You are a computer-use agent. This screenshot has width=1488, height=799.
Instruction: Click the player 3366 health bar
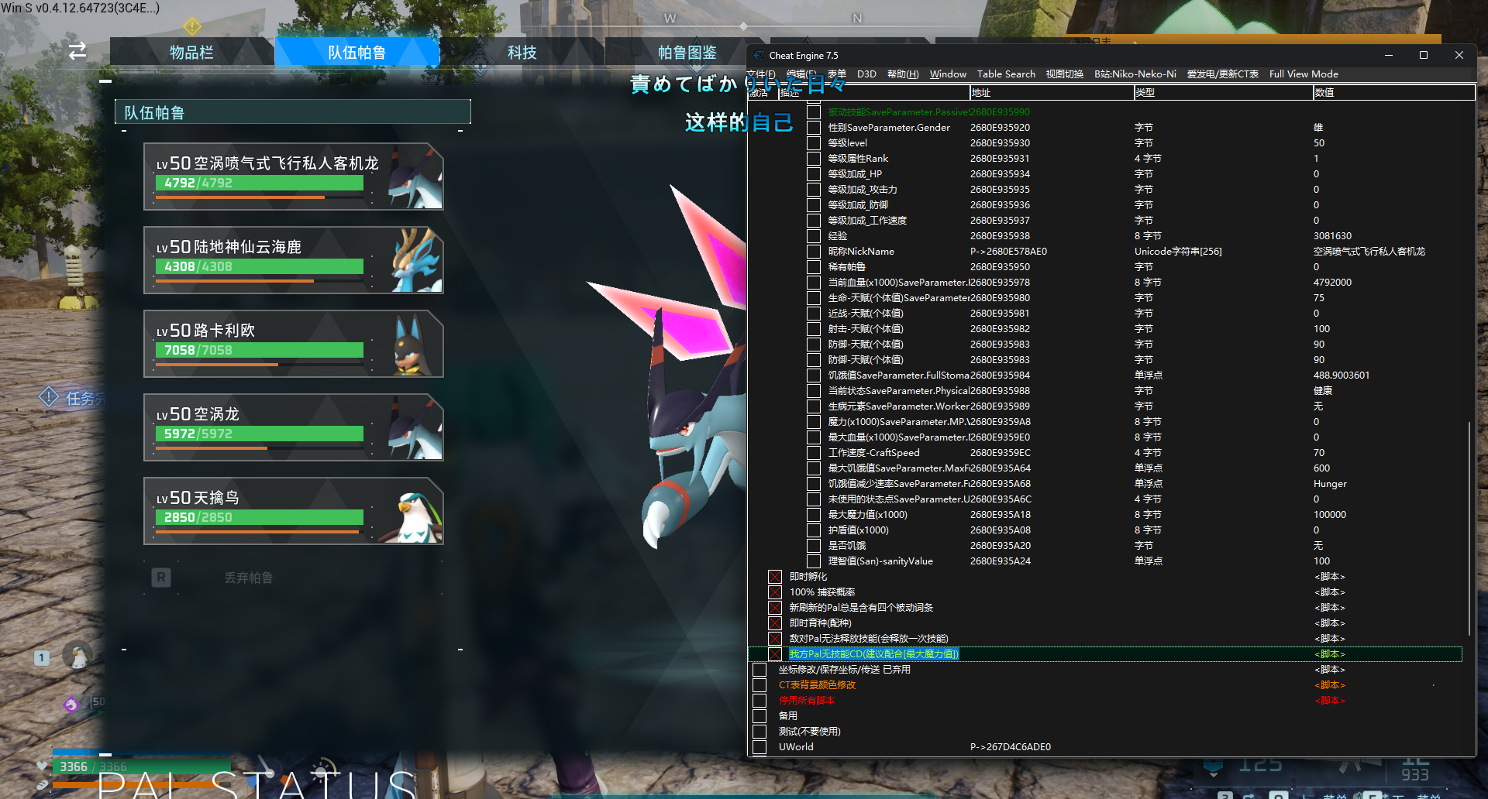[141, 766]
